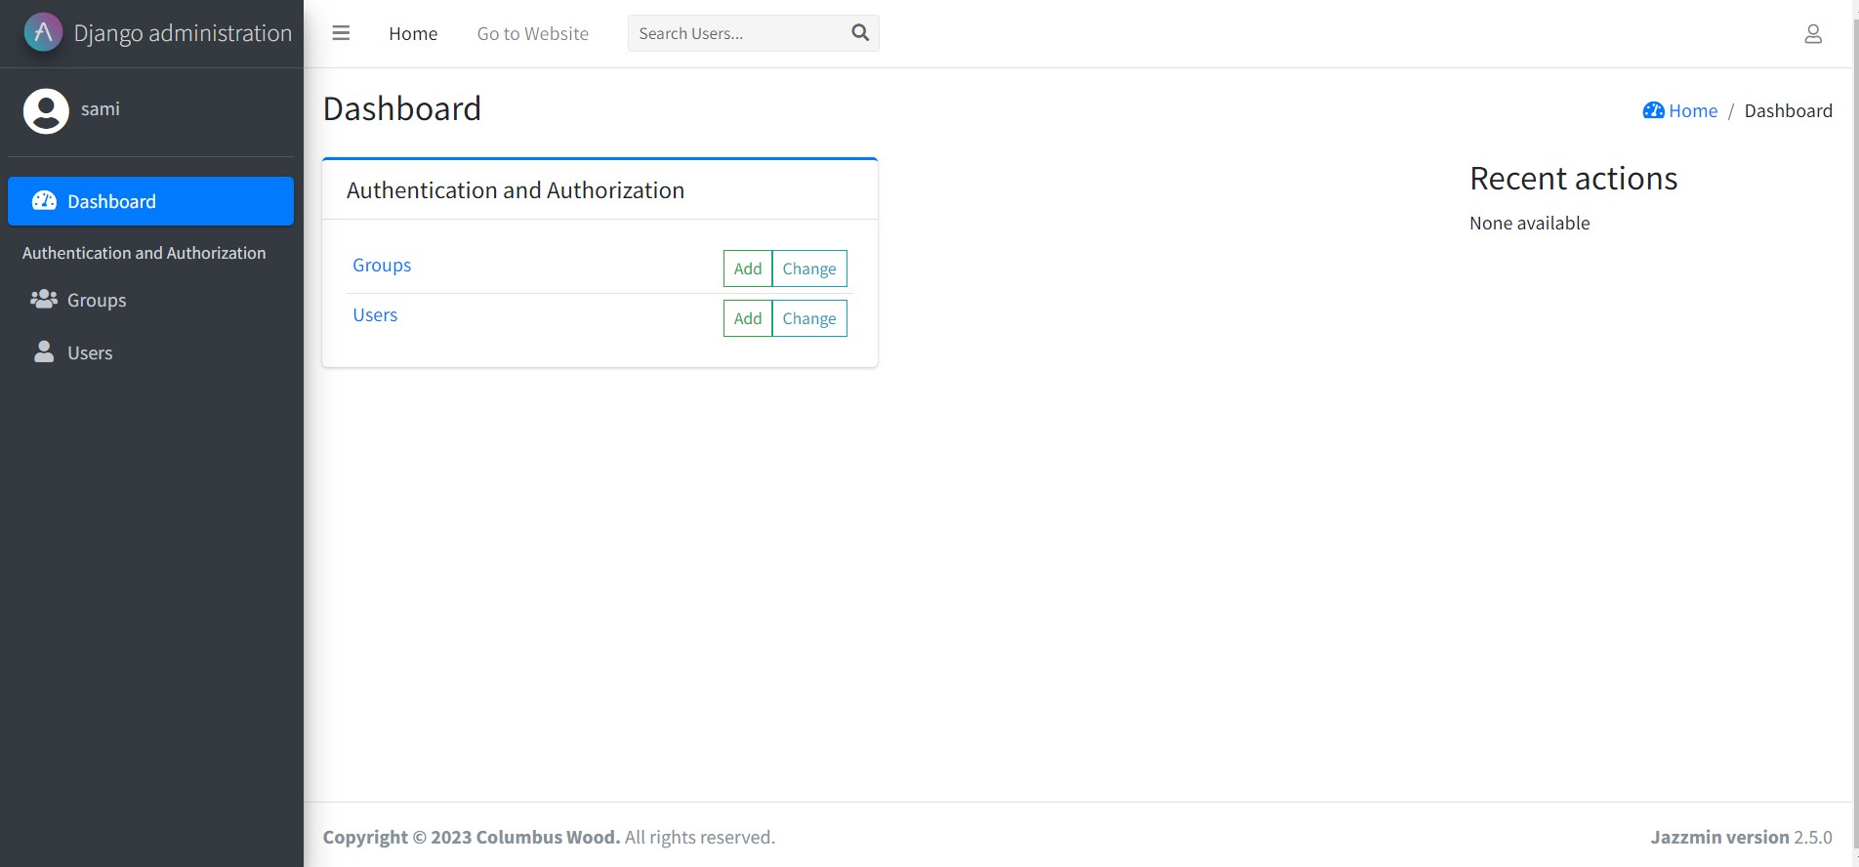Click the search magnifier icon
Viewport: 1859px width, 867px height.
(x=860, y=33)
